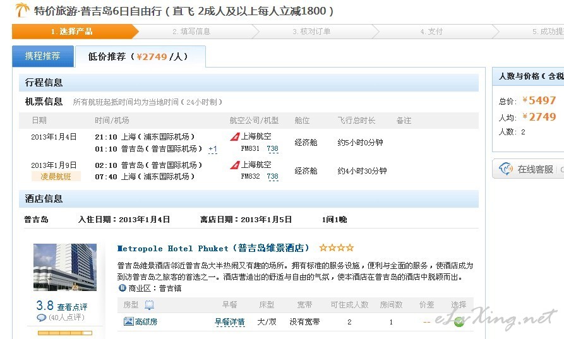Click step 4 支付
The width and height of the screenshot is (564, 339).
[x=431, y=32]
